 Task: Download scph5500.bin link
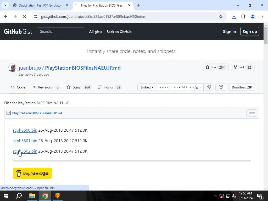click(25, 130)
